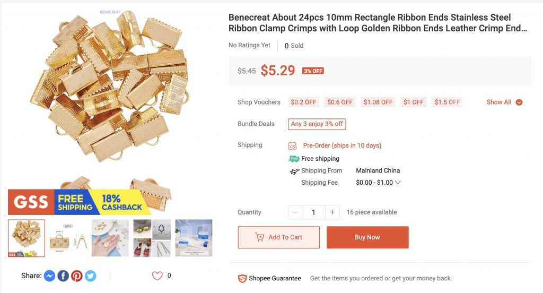The width and height of the screenshot is (543, 293).
Task: Expand Show All shop vouchers
Action: point(504,102)
